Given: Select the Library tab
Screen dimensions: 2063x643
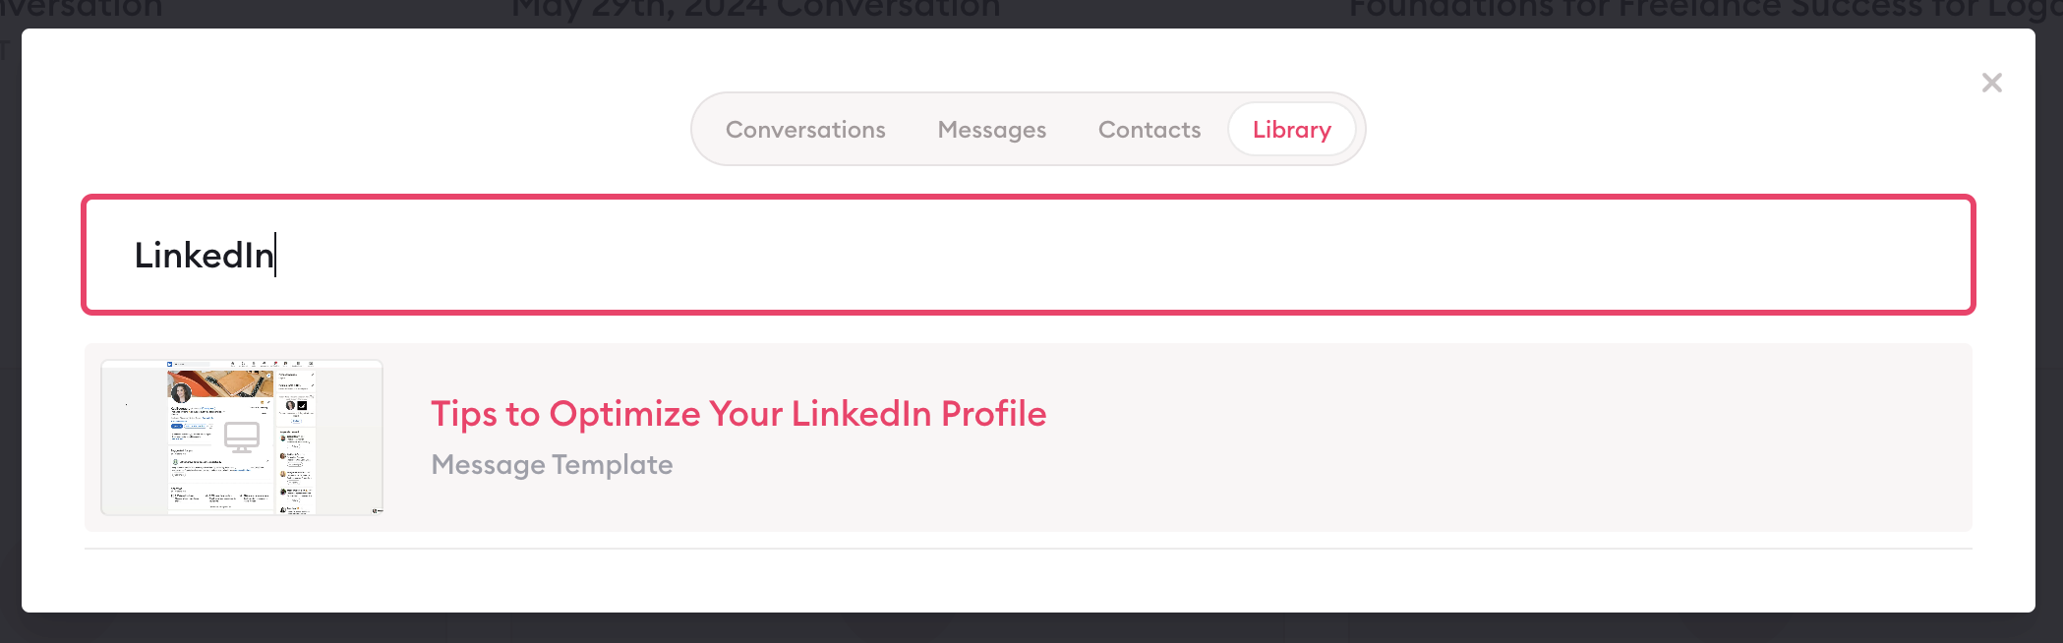Looking at the screenshot, I should (x=1291, y=130).
